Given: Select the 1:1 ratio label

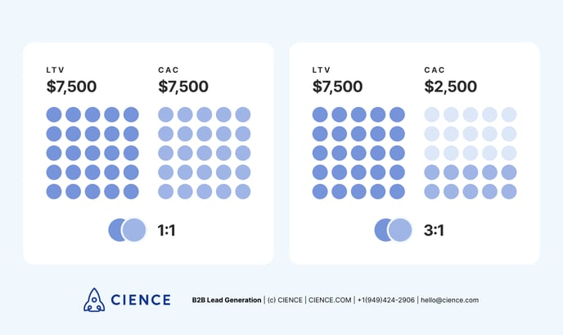Looking at the screenshot, I should tap(167, 230).
